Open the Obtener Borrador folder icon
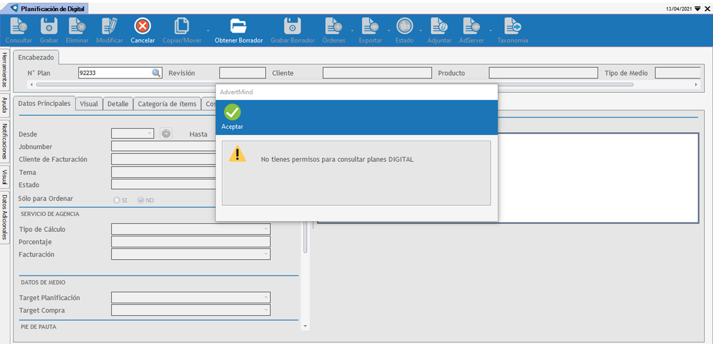This screenshot has height=344, width=713. pyautogui.click(x=238, y=26)
